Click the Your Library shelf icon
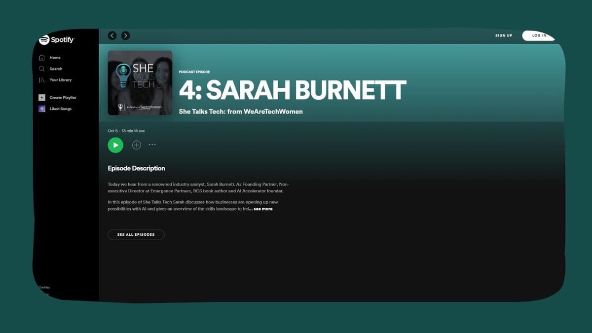 click(x=42, y=80)
